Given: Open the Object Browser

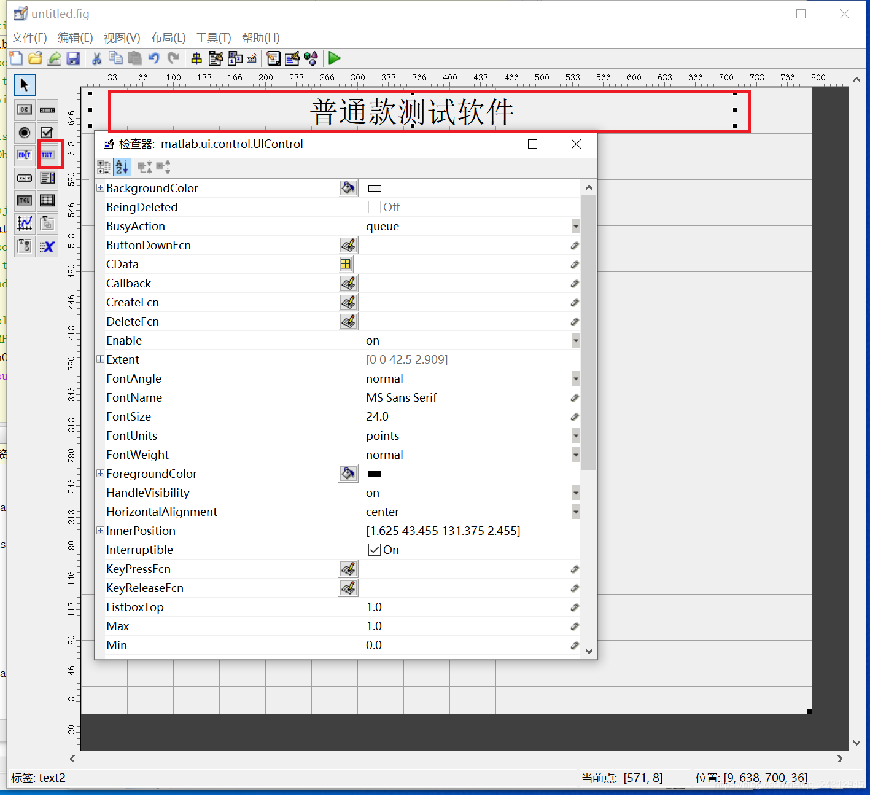Looking at the screenshot, I should 311,58.
